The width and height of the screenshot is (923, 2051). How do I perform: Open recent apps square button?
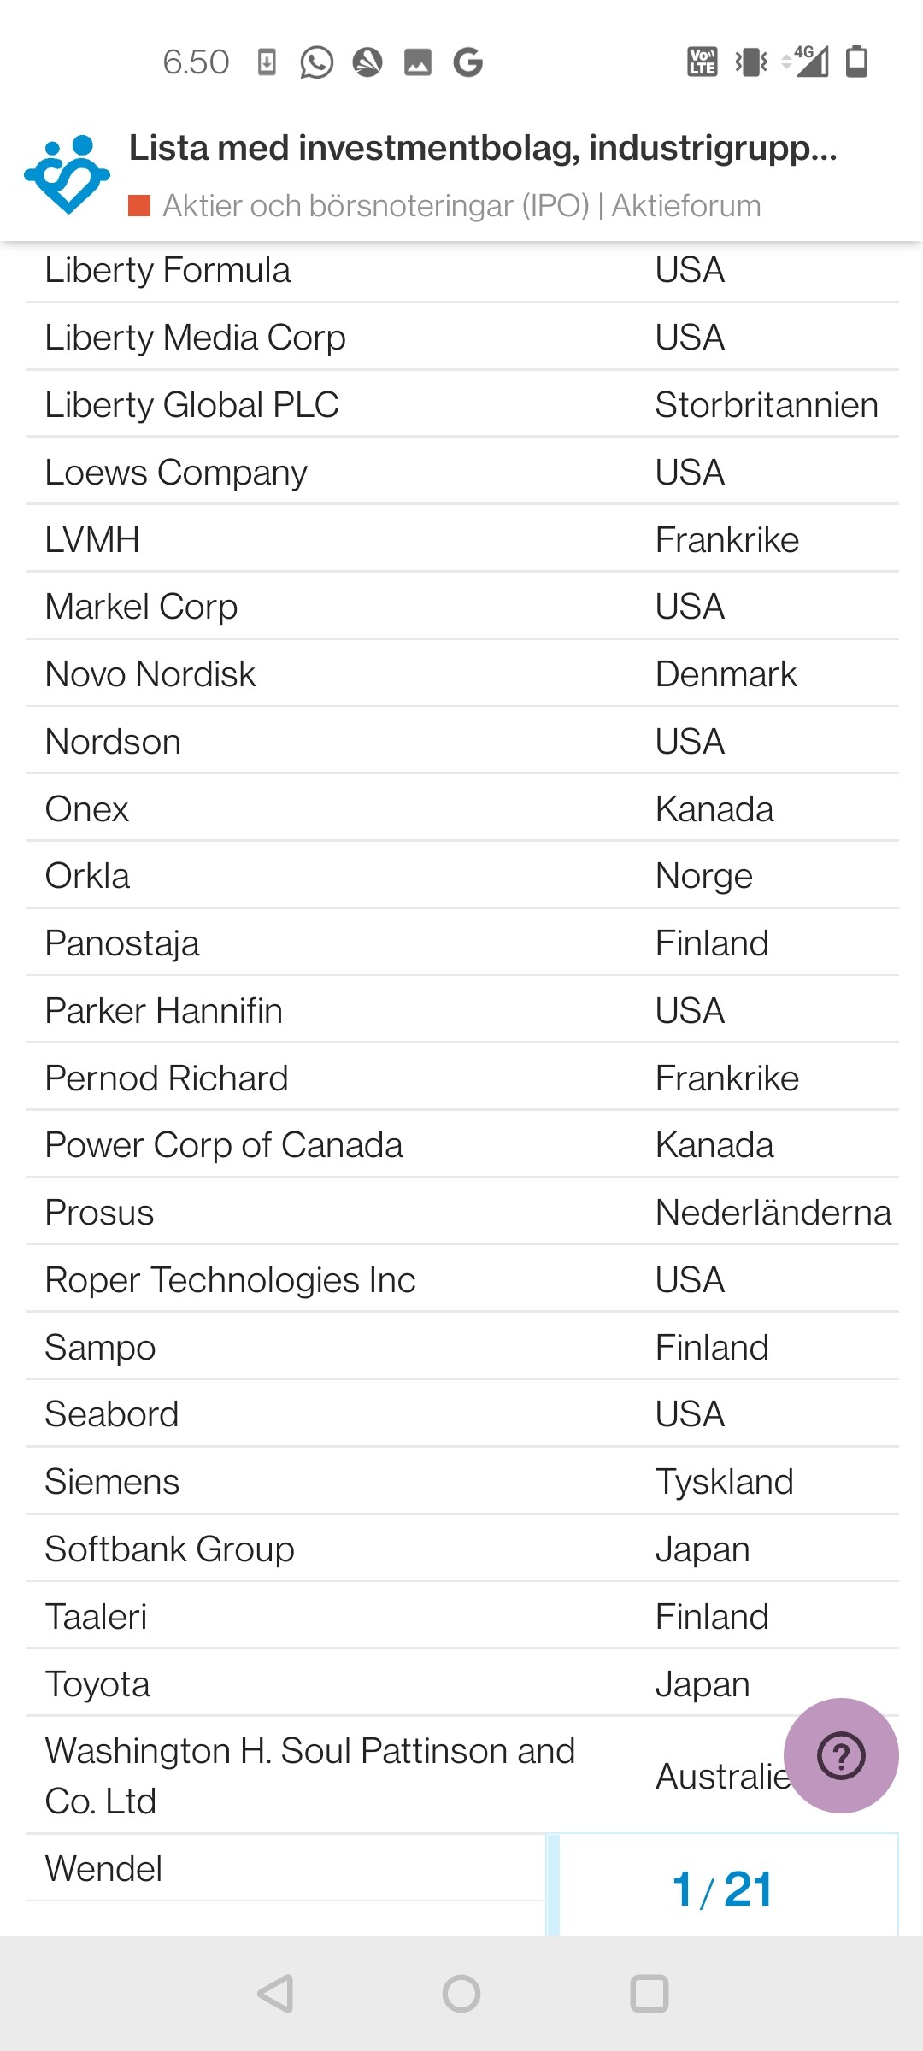point(649,1994)
